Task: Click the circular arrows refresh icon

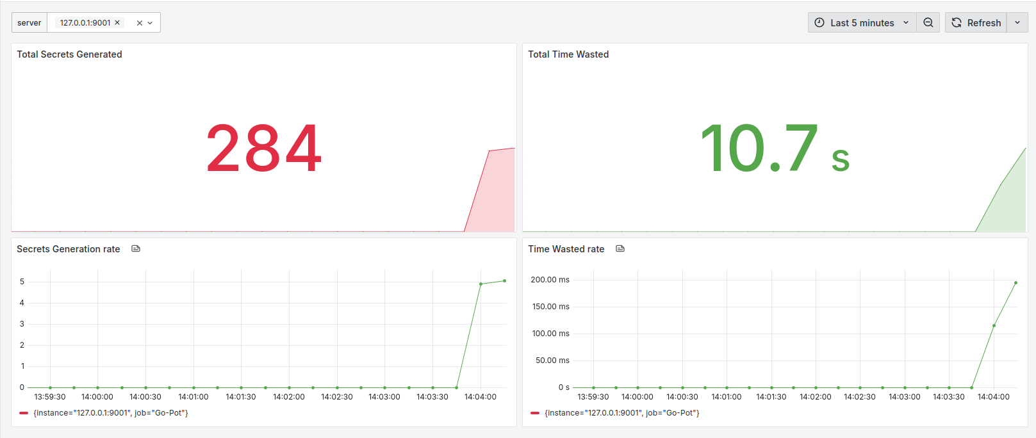Action: [957, 22]
